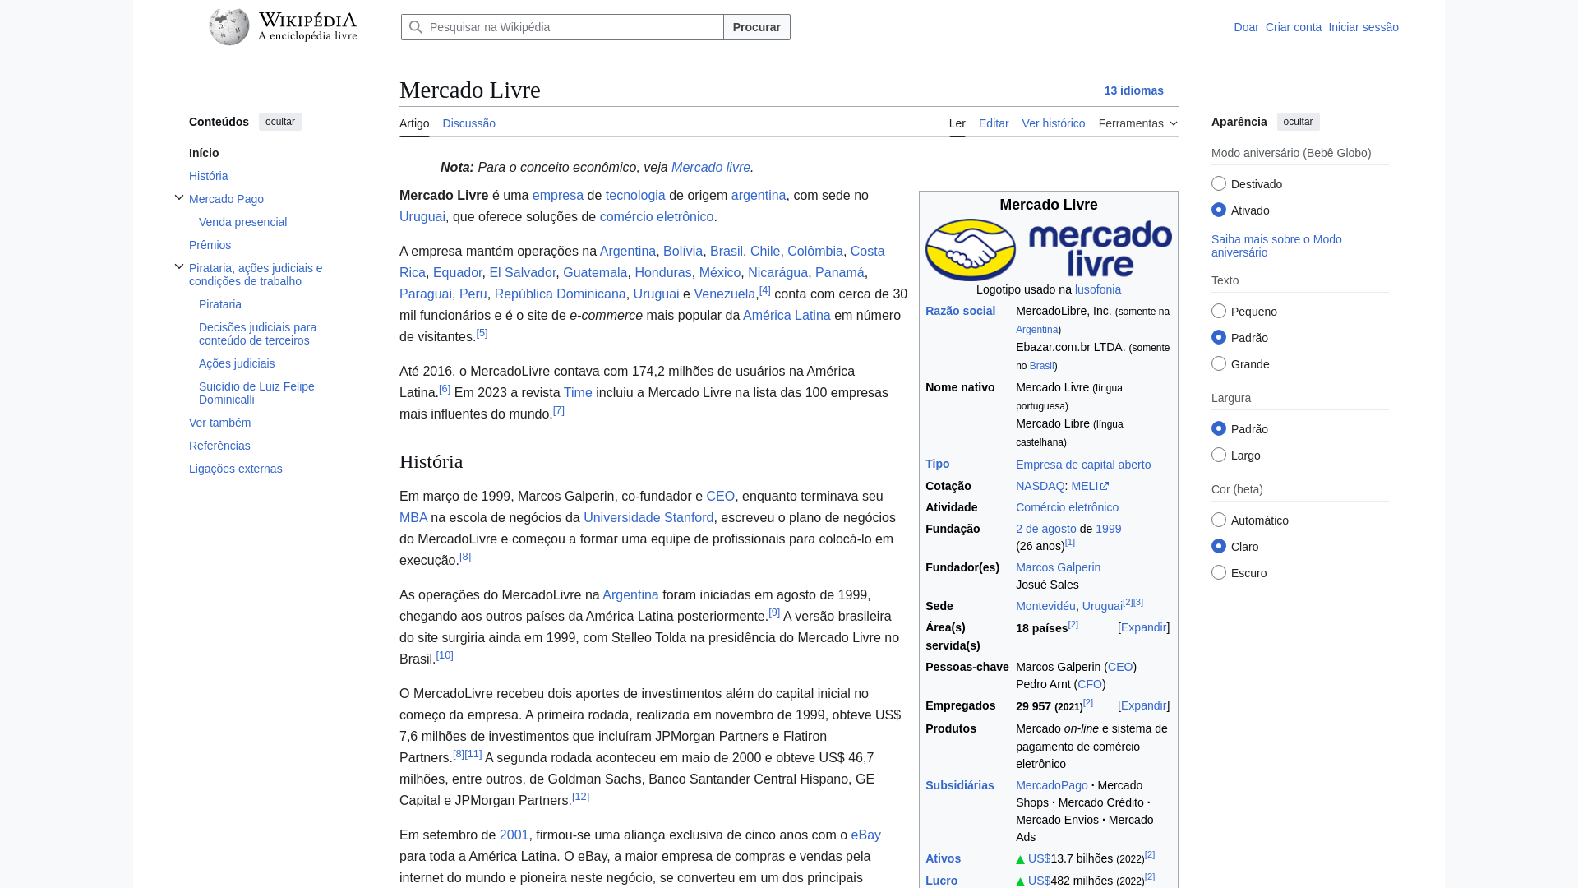Set color mode to Escuro
Screen dimensions: 1578x888
point(1219,572)
